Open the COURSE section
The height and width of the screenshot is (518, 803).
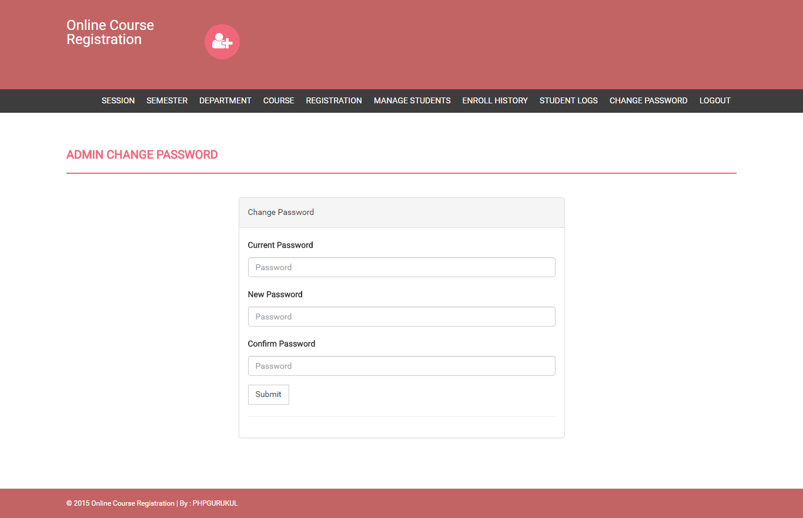[x=279, y=100]
